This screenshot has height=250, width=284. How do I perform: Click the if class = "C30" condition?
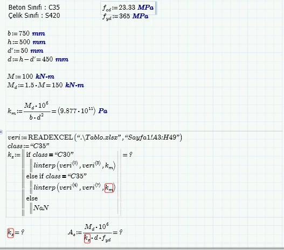50,155
